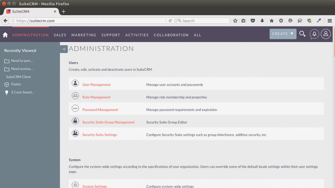335x188 pixels.
Task: Open the User Management link
Action: point(96,84)
